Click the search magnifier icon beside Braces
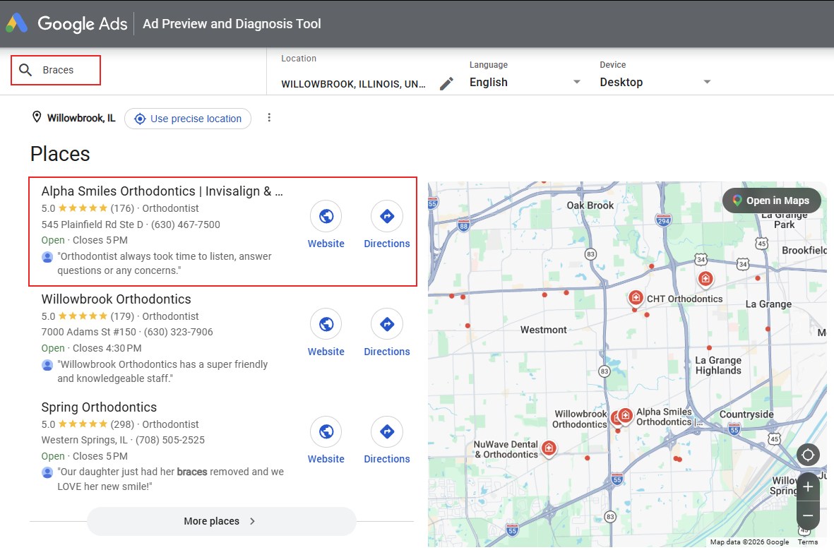Screen dimensions: 834x550 click(25, 70)
